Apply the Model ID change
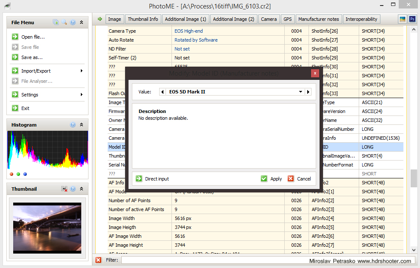The image size is (420, 268). point(271,179)
